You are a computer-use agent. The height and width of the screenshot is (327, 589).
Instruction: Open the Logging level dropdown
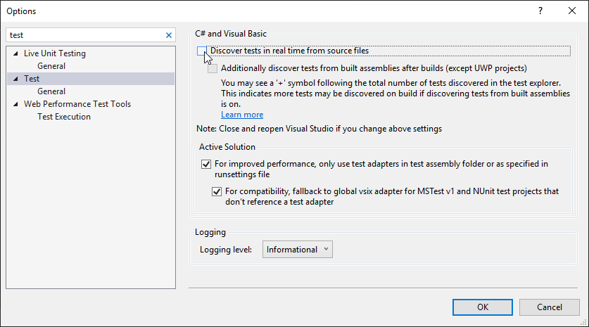pos(298,249)
